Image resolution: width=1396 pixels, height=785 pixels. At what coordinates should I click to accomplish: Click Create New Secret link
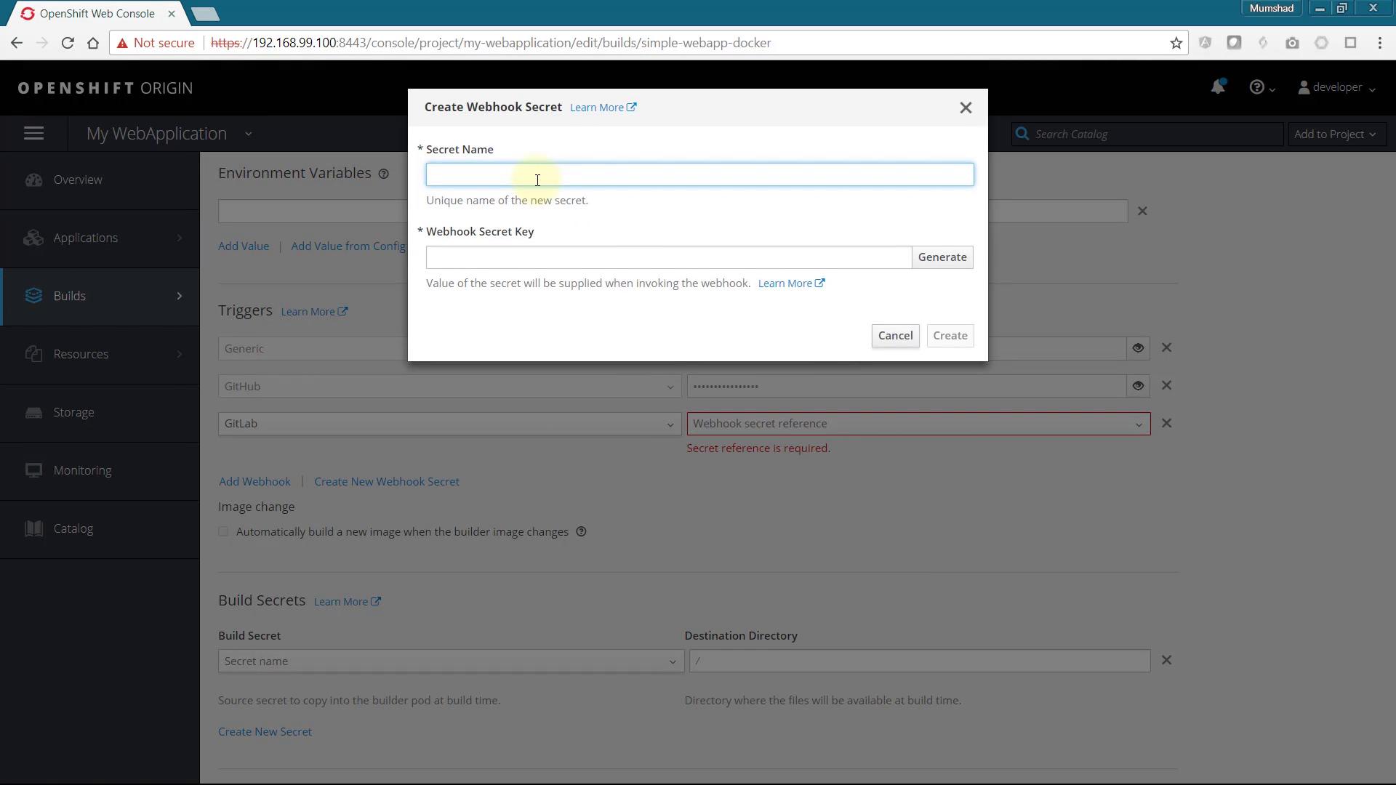point(265,732)
